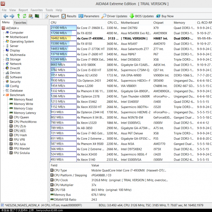Select the CPU Multiplier field row

110,185
